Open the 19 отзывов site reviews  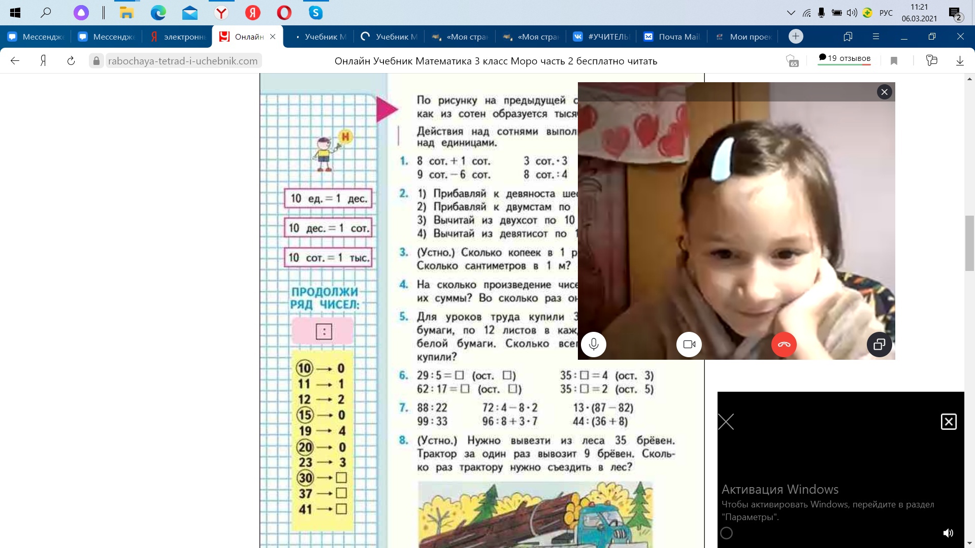click(x=844, y=58)
